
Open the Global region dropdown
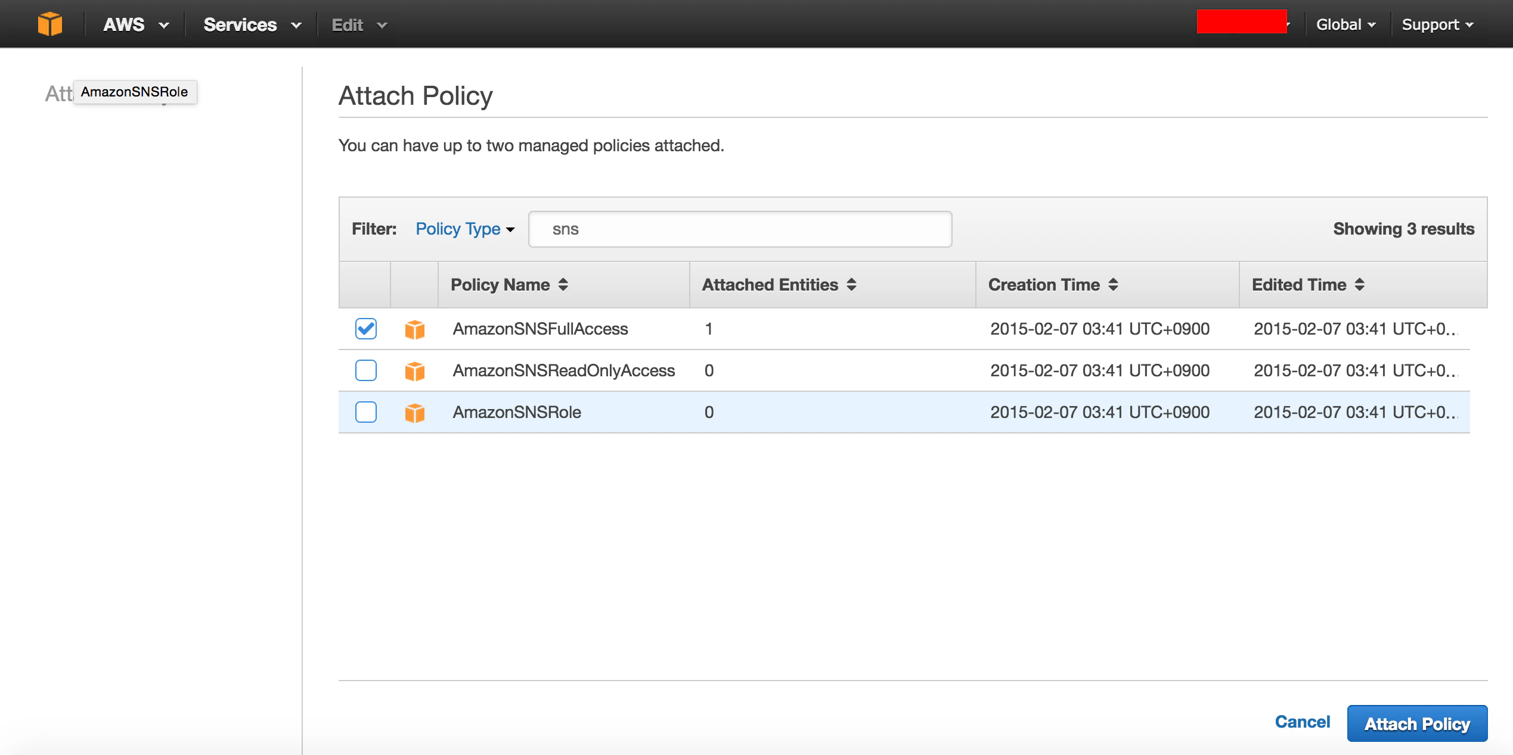(x=1346, y=25)
